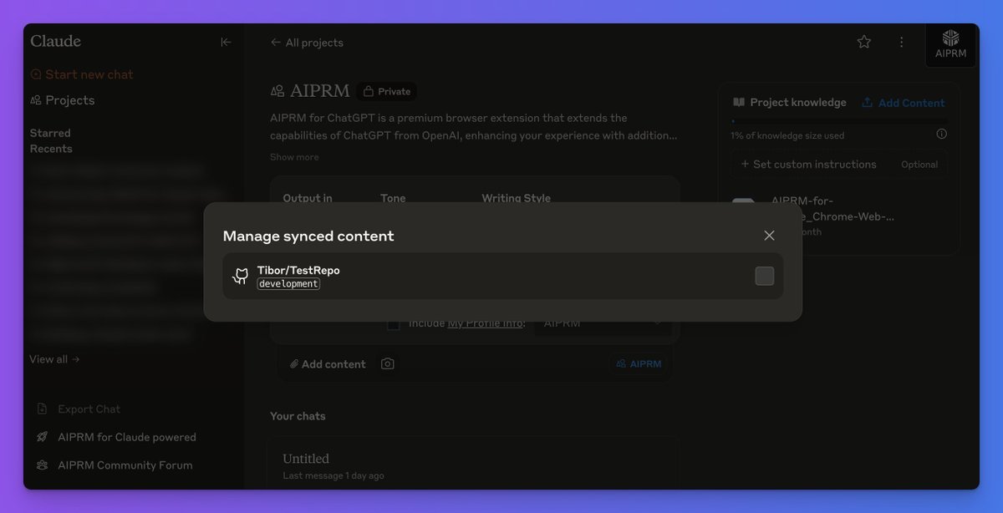Click the knowledge size info icon

[x=942, y=134]
